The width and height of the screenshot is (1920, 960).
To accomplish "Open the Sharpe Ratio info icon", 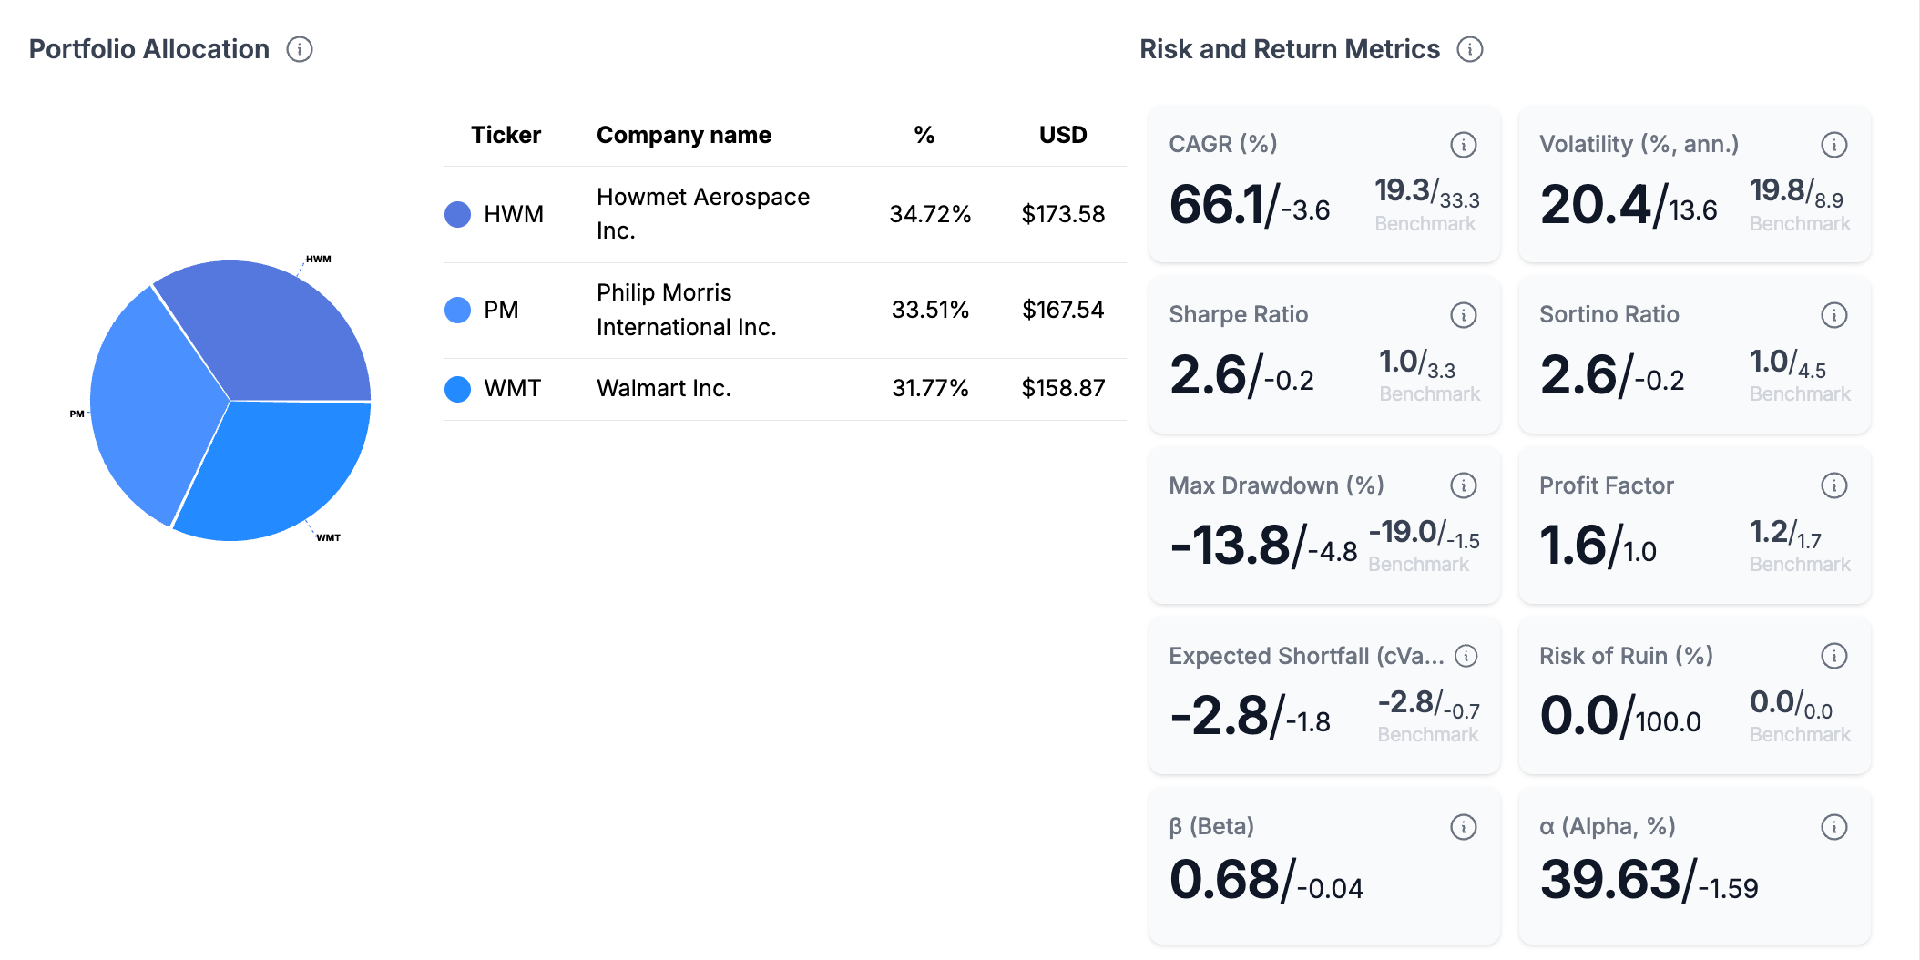I will pos(1463,314).
